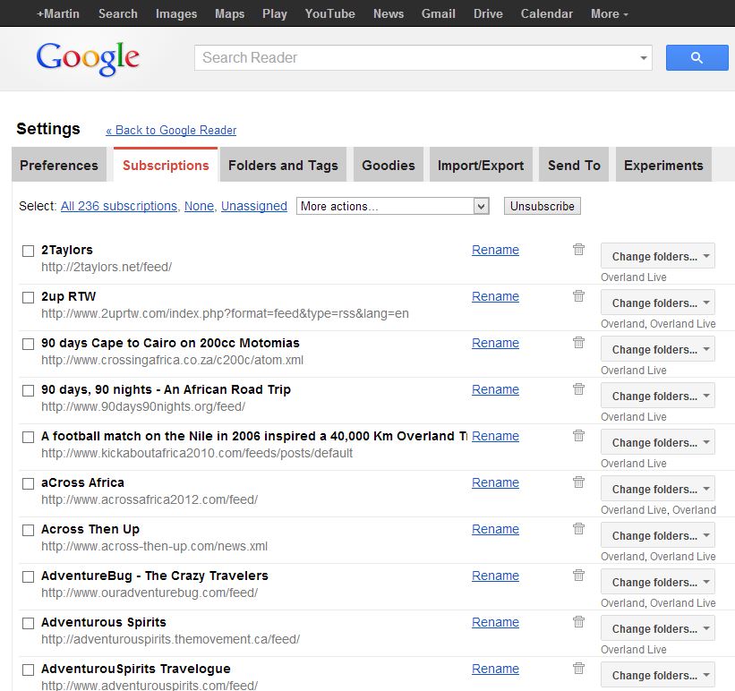Rename the 2Taylors subscription
The width and height of the screenshot is (735, 691).
[495, 250]
